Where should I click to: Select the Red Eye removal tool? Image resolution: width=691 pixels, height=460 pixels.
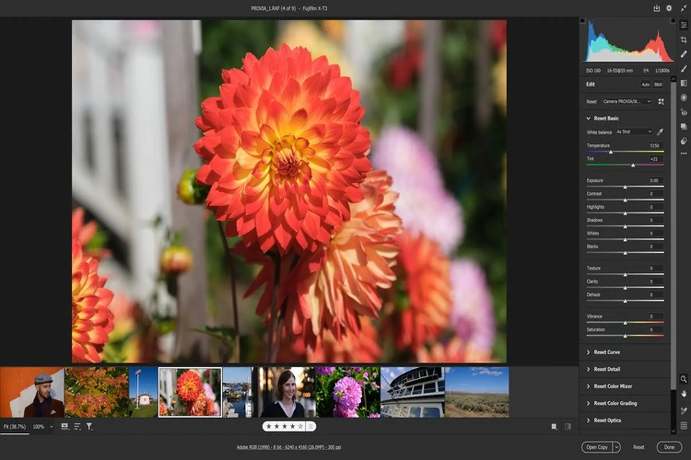(x=684, y=113)
